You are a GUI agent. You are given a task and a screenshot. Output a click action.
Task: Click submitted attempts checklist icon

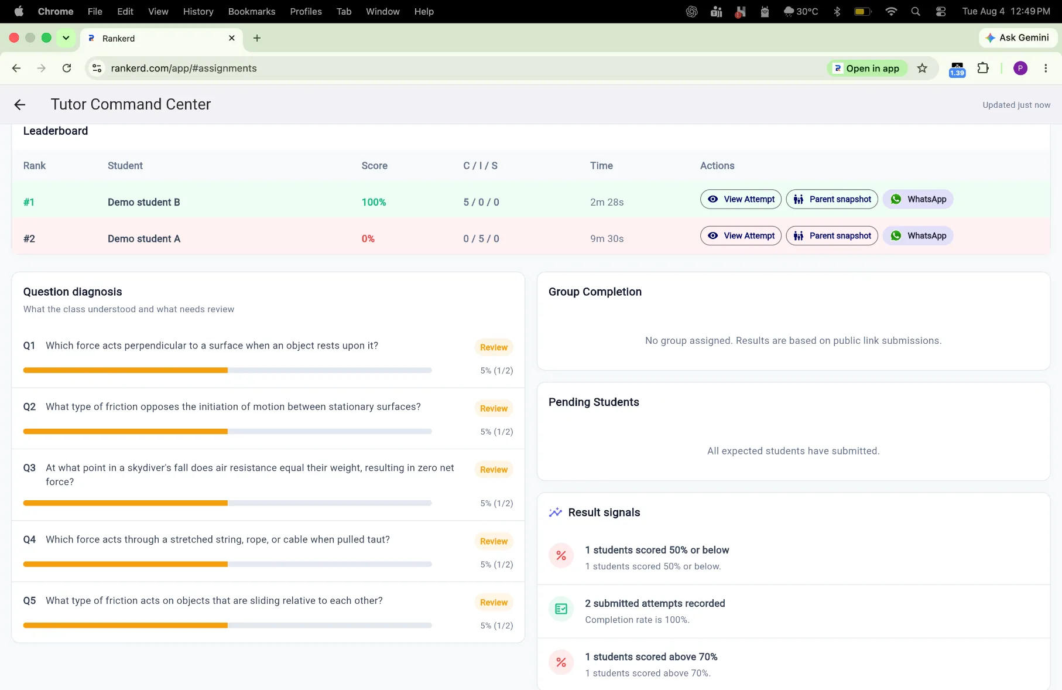click(561, 609)
